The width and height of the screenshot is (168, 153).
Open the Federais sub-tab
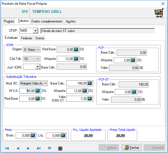tap(27, 38)
